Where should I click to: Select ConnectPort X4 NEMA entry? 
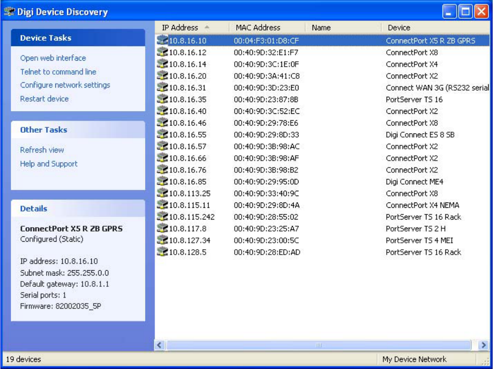(423, 205)
